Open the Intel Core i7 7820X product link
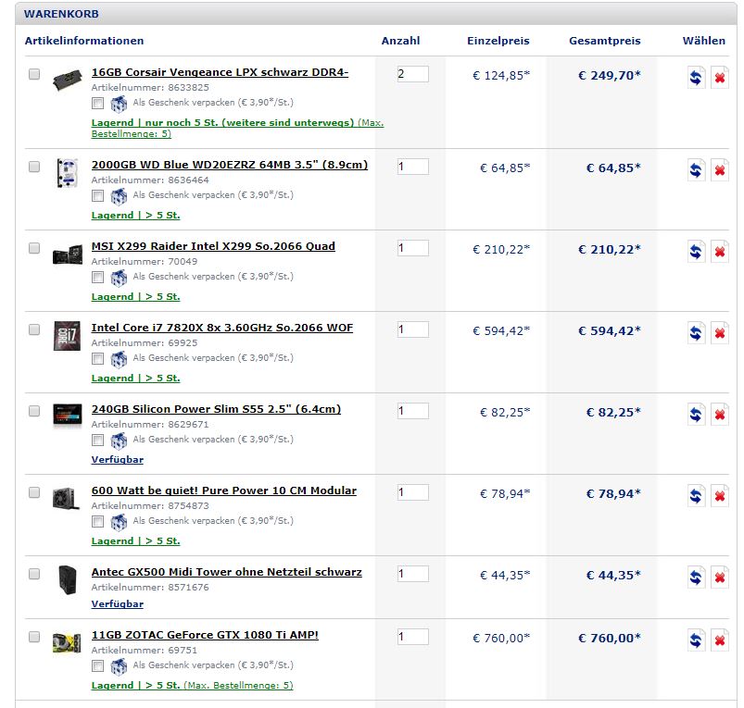 tap(222, 328)
